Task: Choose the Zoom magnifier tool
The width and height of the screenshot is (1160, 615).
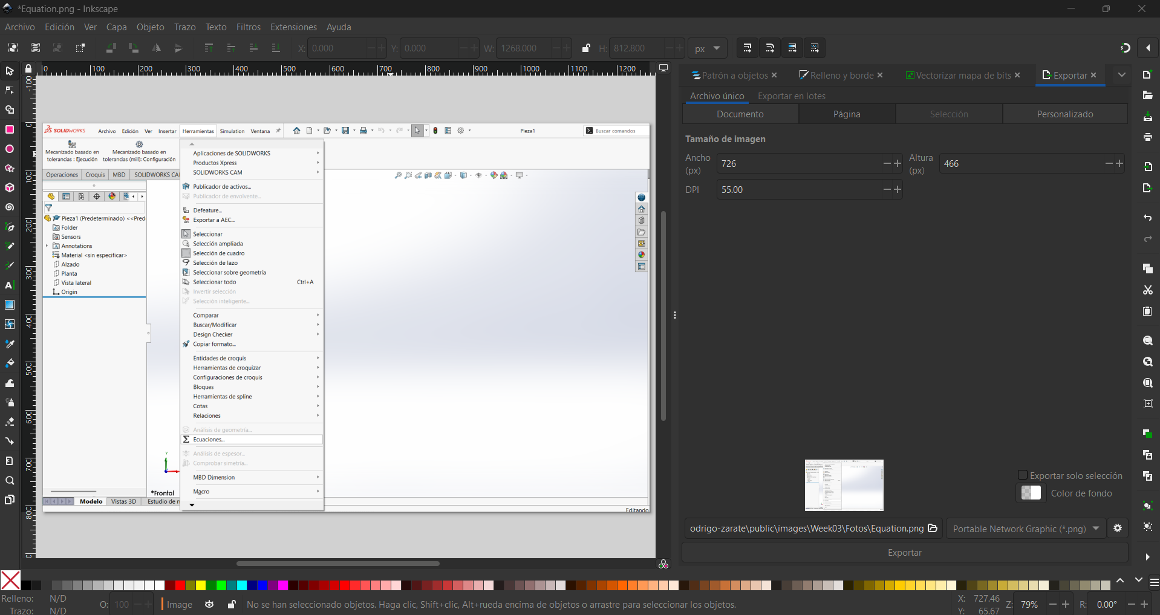Action: tap(10, 481)
